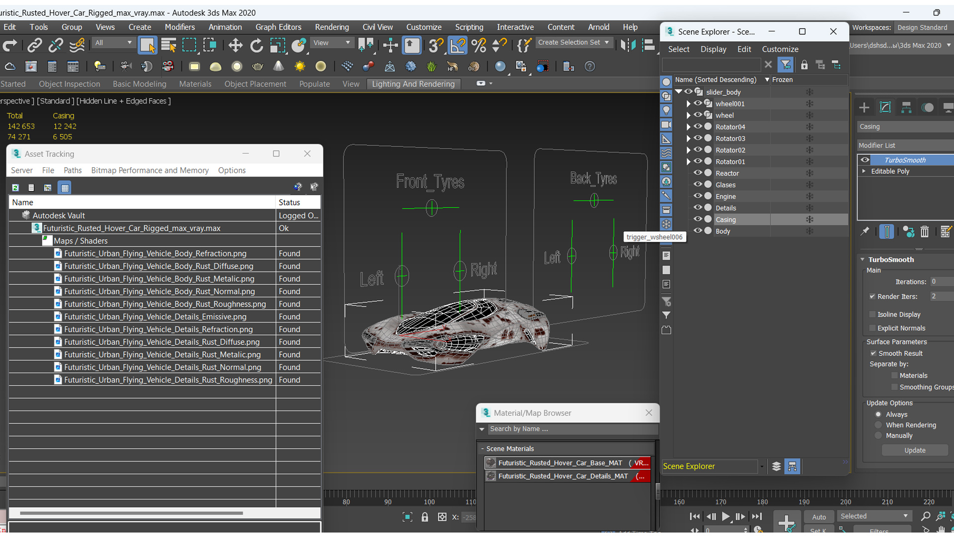Image resolution: width=954 pixels, height=536 pixels.
Task: Click the Select Object tool icon
Action: (148, 45)
